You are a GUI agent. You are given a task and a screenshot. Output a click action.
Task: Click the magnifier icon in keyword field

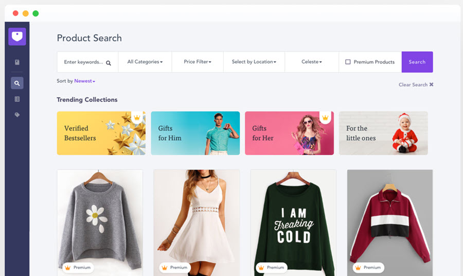pos(109,63)
